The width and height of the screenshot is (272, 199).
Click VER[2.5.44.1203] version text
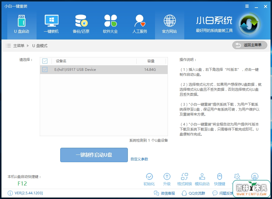pos(29,193)
